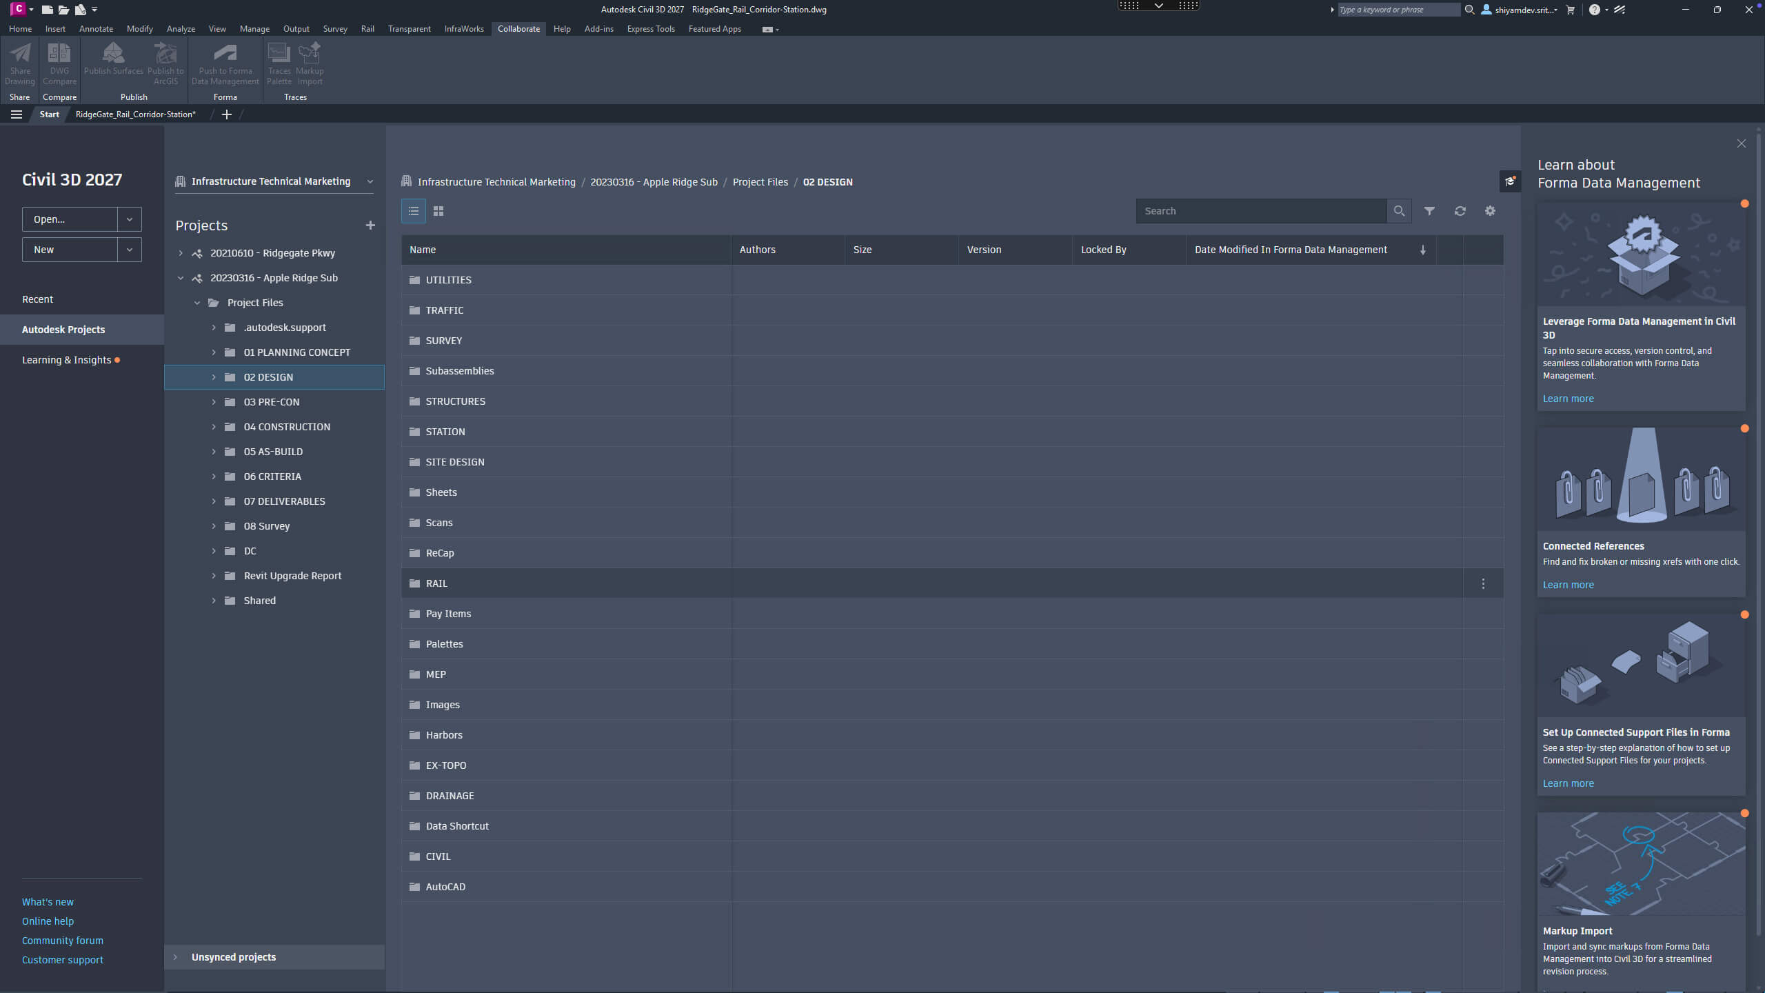Expand 20210610 - Ridgegate Pkwy project
This screenshot has height=993, width=1765.
pyautogui.click(x=181, y=253)
